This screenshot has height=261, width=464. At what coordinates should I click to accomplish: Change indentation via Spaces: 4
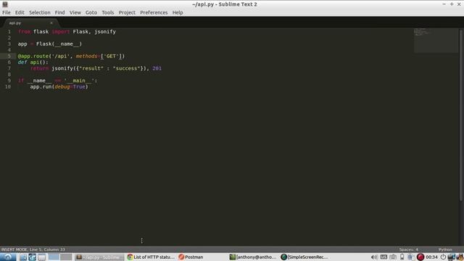click(x=408, y=249)
